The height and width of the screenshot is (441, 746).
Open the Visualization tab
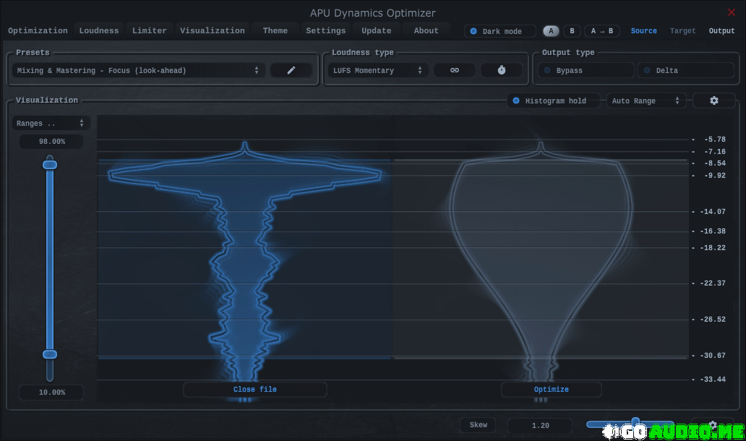point(213,30)
